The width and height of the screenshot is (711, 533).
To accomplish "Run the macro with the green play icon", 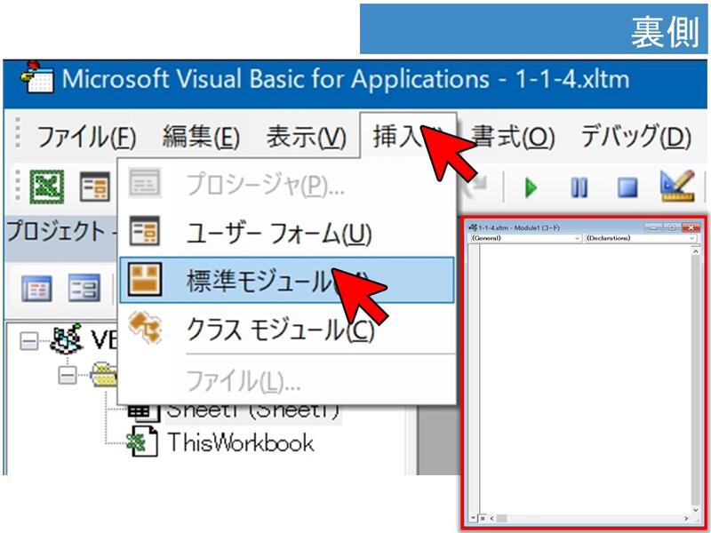I will coord(531,187).
